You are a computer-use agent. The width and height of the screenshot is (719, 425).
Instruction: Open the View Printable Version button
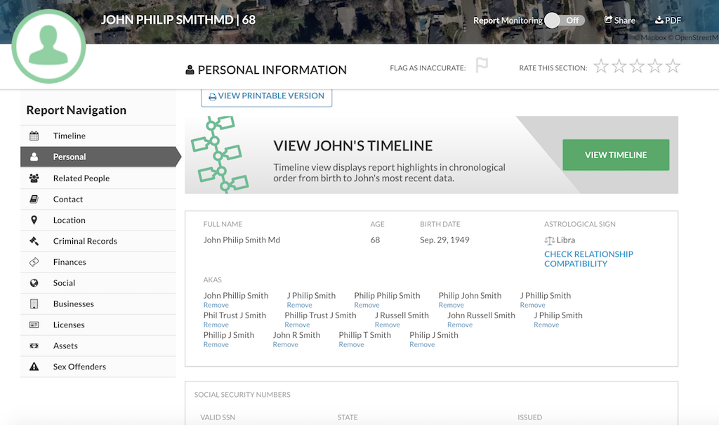coord(266,96)
